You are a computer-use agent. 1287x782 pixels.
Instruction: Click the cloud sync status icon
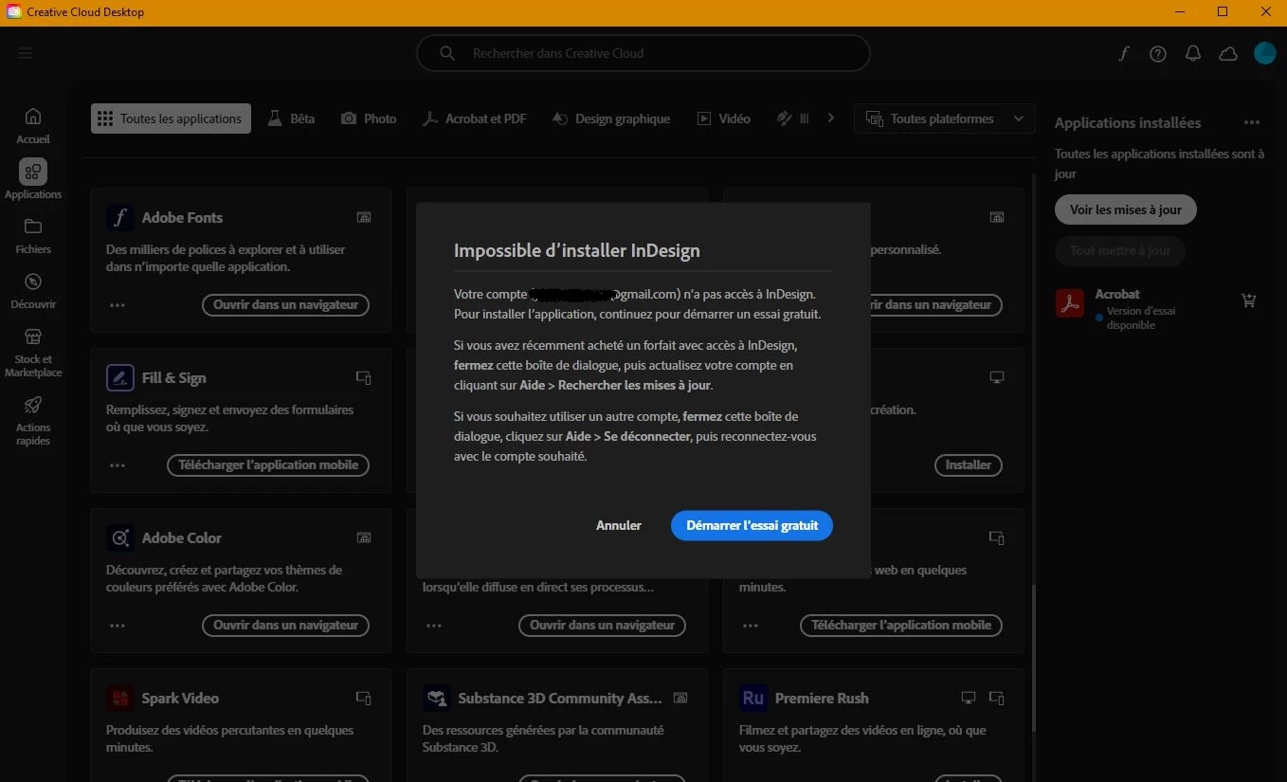click(x=1228, y=54)
